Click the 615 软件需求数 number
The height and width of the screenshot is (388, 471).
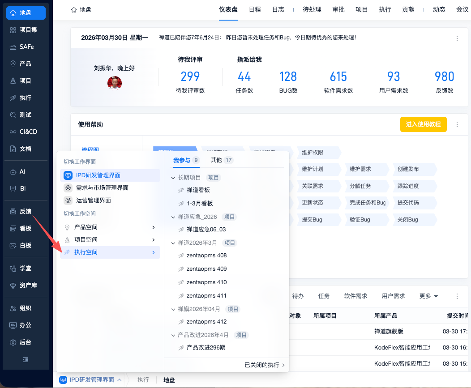[338, 77]
